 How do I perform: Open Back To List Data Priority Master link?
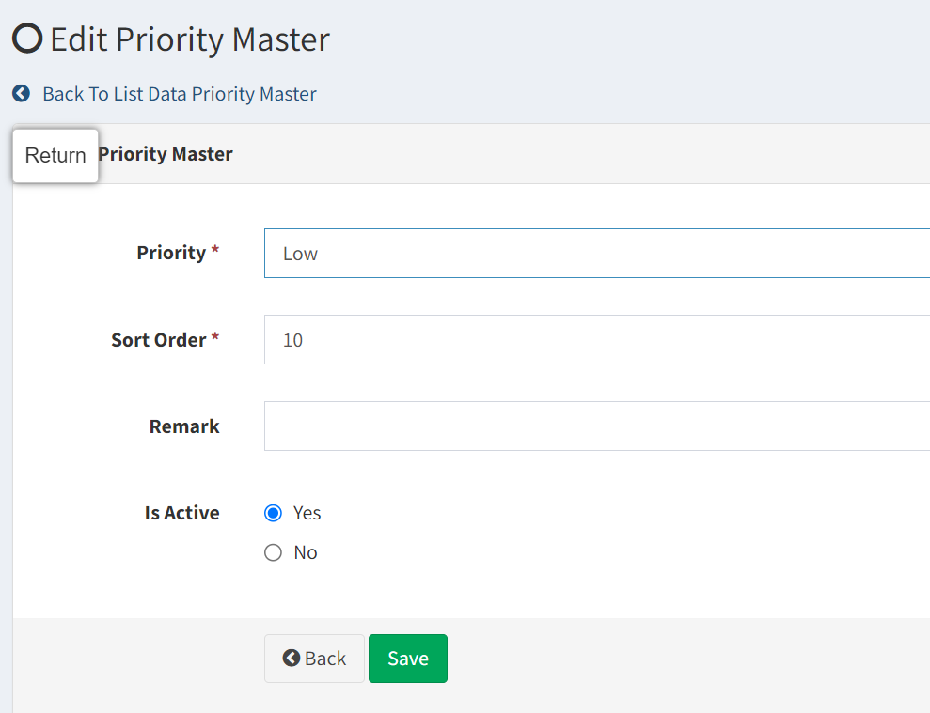point(179,94)
